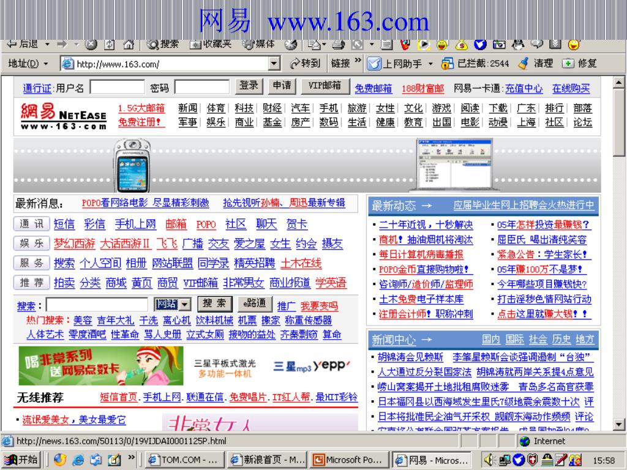627x470 pixels.
Task: Click the Mail envelope toolbar icon
Action: coord(315,44)
